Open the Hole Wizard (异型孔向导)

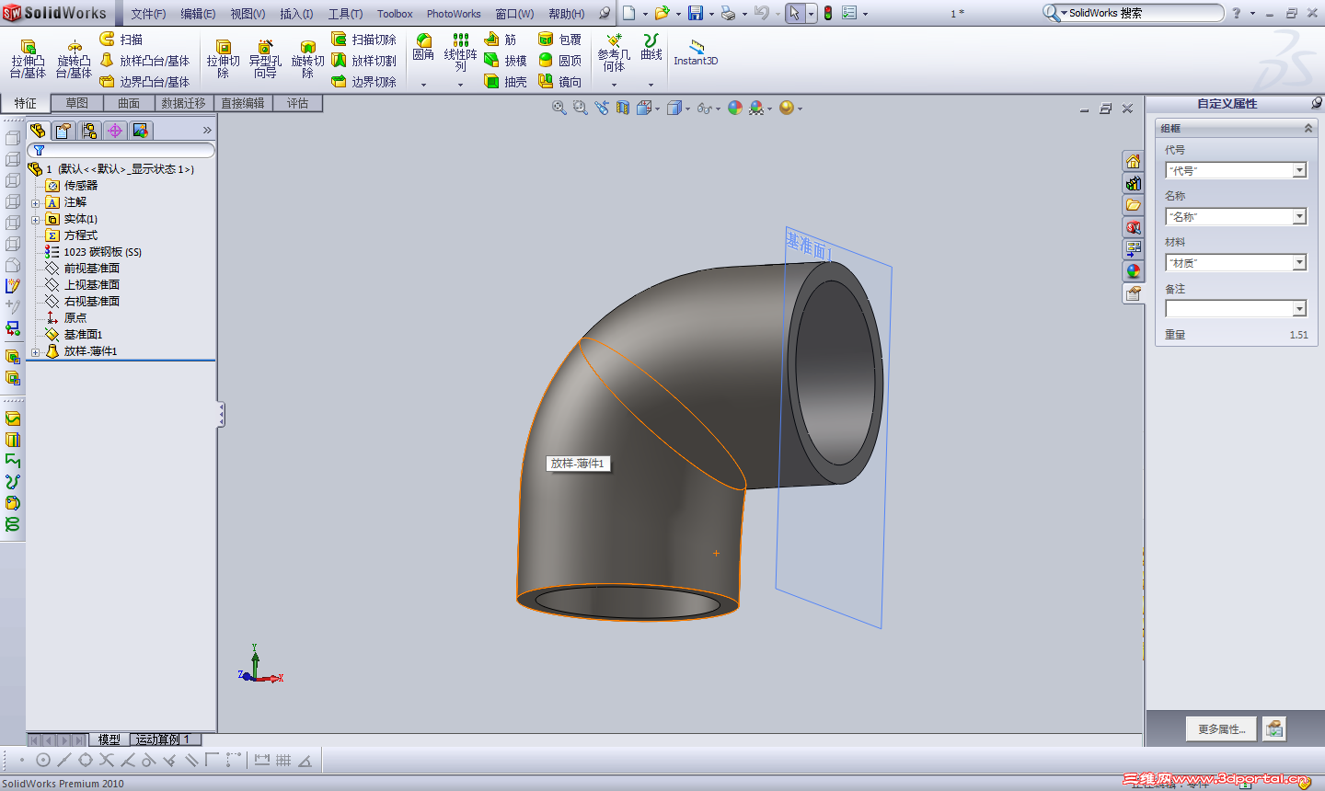265,59
